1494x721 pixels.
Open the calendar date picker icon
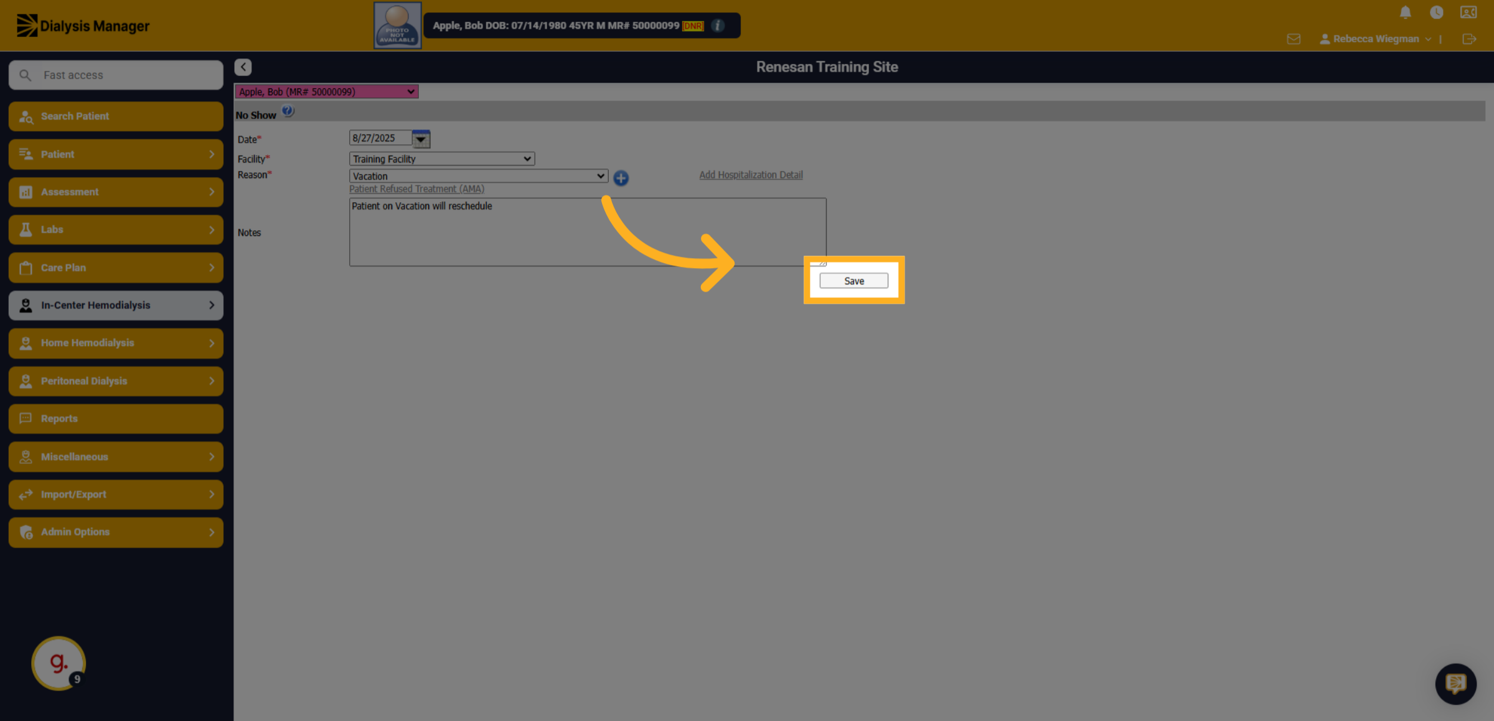tap(421, 139)
